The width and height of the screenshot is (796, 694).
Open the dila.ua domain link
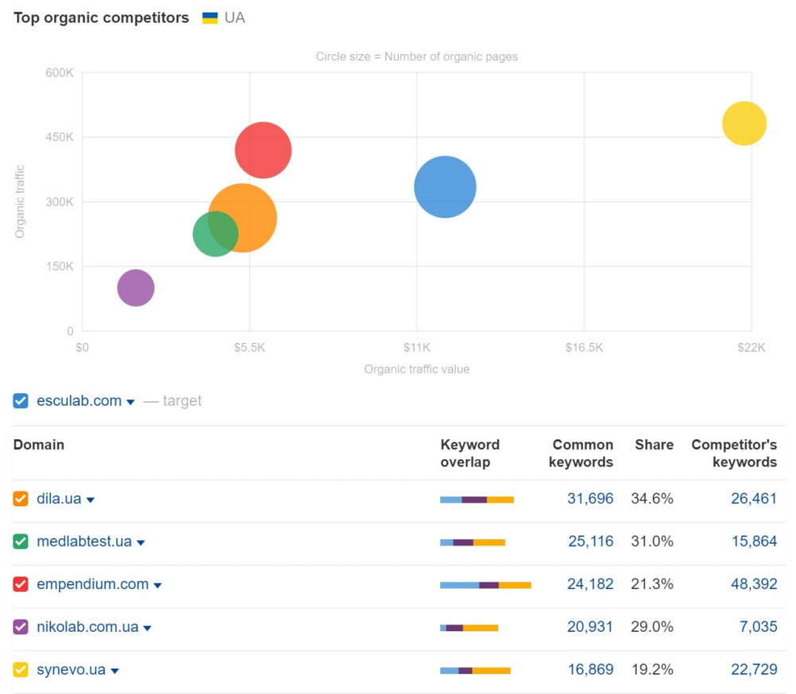click(59, 498)
